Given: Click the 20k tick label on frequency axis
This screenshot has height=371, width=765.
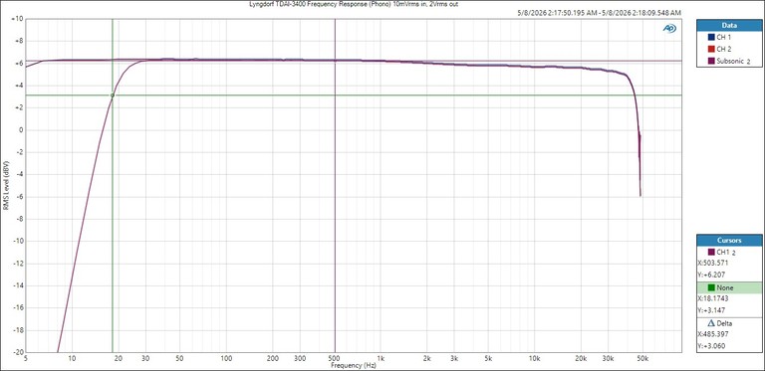Looking at the screenshot, I should (581, 359).
